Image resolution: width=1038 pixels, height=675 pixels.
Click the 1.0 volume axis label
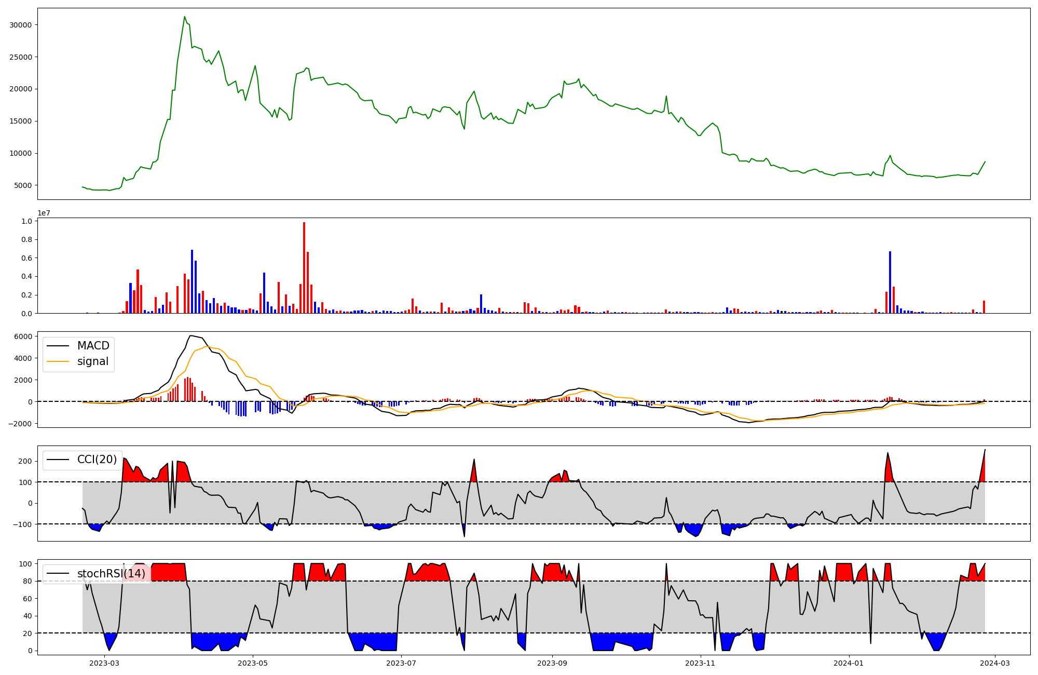click(x=26, y=221)
